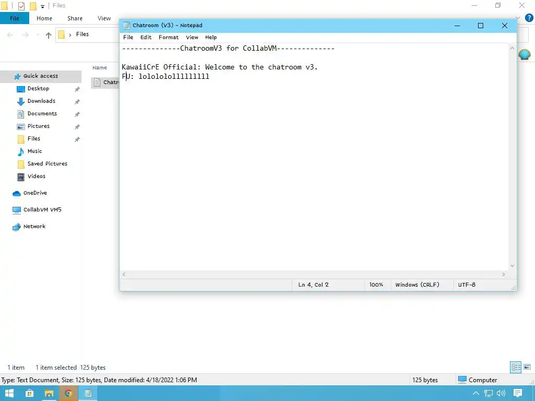Open Saved Pictures in navigation pane

[48, 163]
